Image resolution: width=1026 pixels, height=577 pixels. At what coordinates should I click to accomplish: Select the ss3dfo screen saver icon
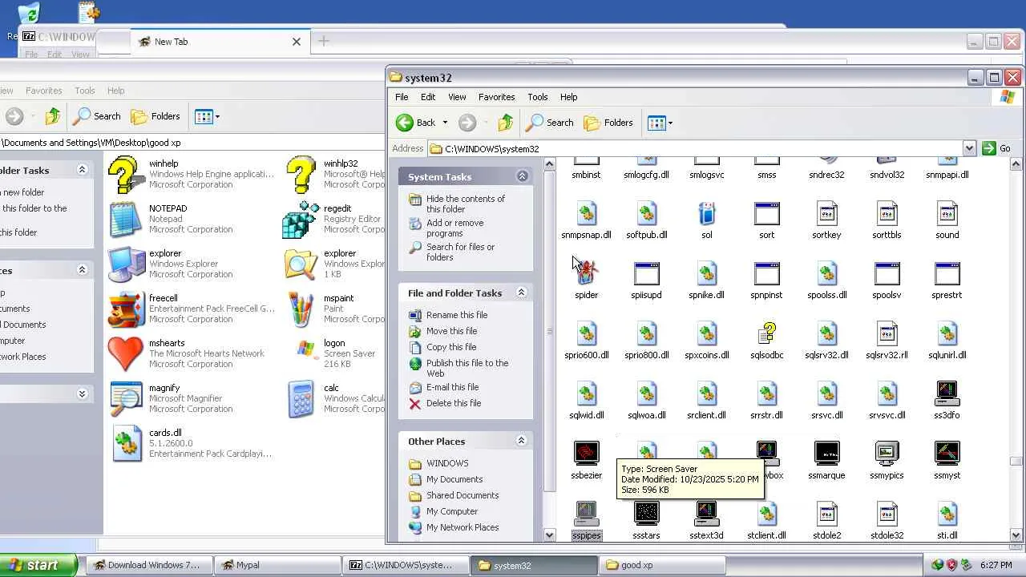tap(947, 393)
